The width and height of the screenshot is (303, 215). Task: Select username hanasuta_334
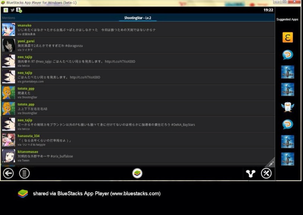click(x=28, y=136)
